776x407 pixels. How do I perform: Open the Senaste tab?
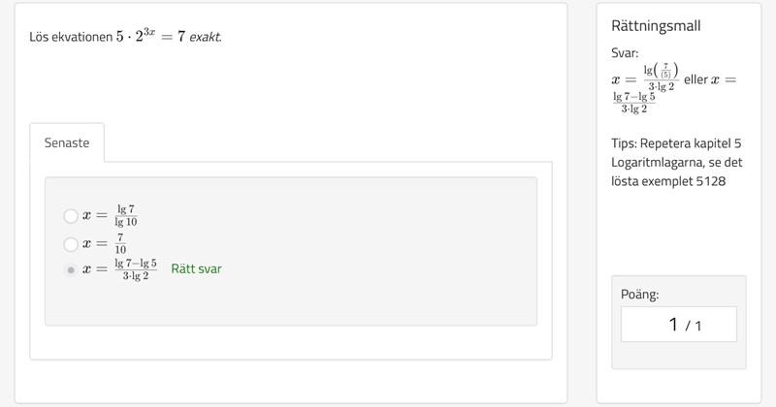67,142
